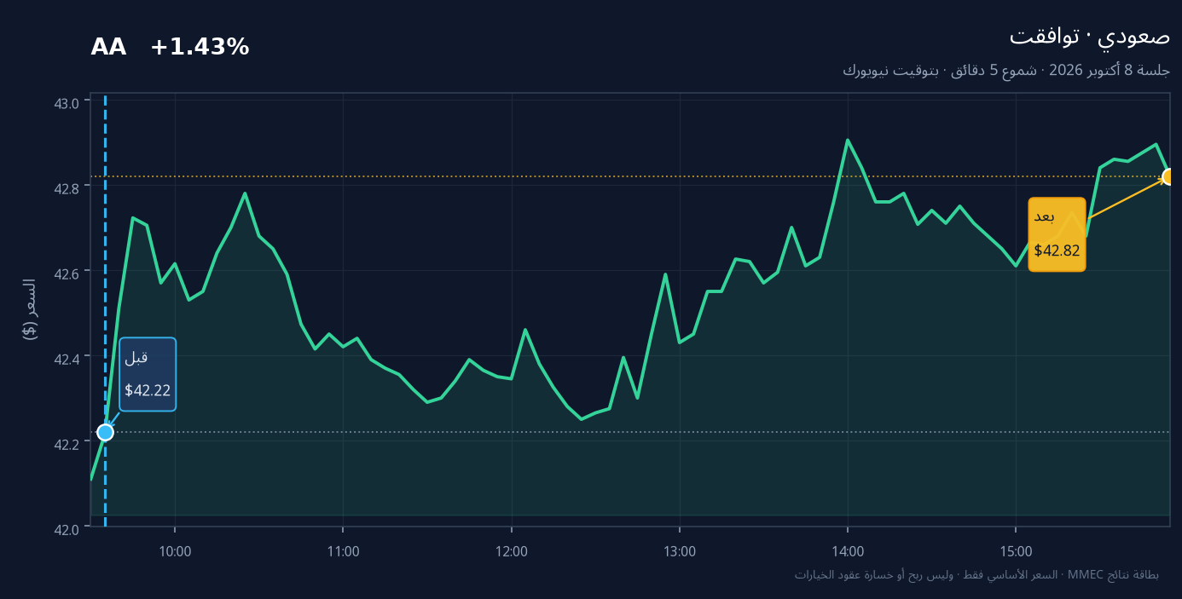Click the "13:00" time axis label
This screenshot has height=599, width=1182.
point(680,551)
